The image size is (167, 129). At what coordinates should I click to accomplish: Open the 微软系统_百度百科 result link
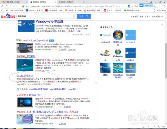pos(26,56)
